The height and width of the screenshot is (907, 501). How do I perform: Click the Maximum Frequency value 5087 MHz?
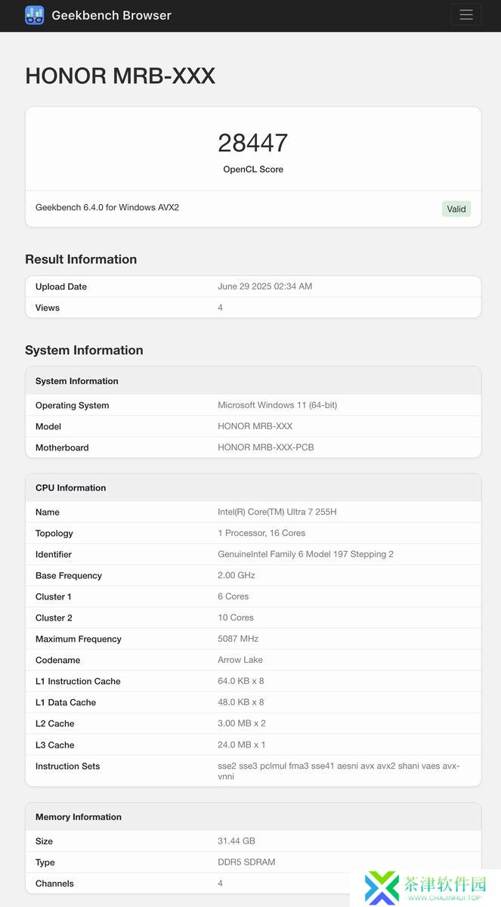pyautogui.click(x=238, y=639)
